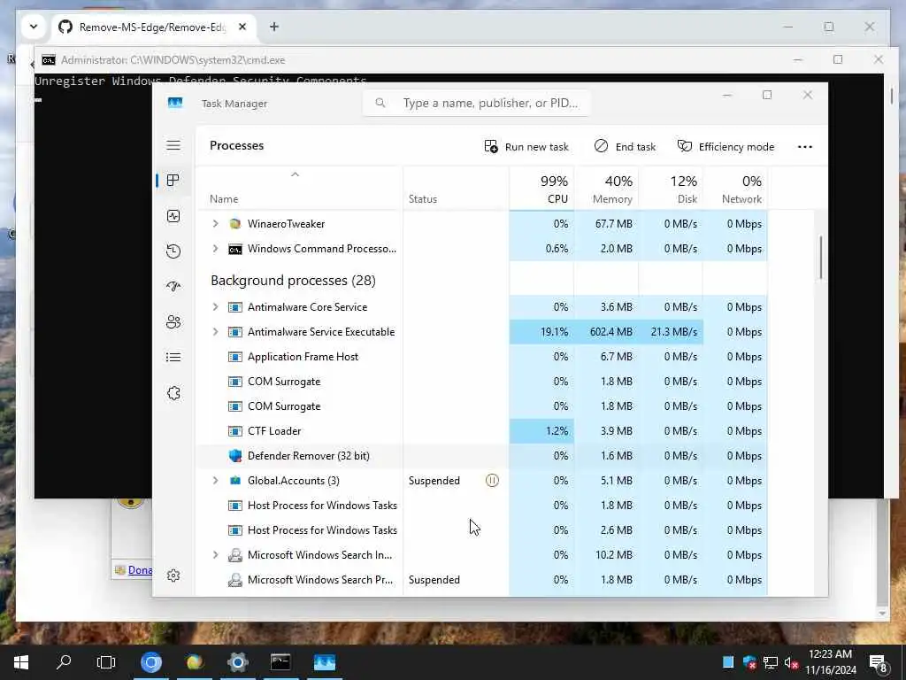The width and height of the screenshot is (906, 680).
Task: Select the Processes page sidebar icon
Action: 173,181
